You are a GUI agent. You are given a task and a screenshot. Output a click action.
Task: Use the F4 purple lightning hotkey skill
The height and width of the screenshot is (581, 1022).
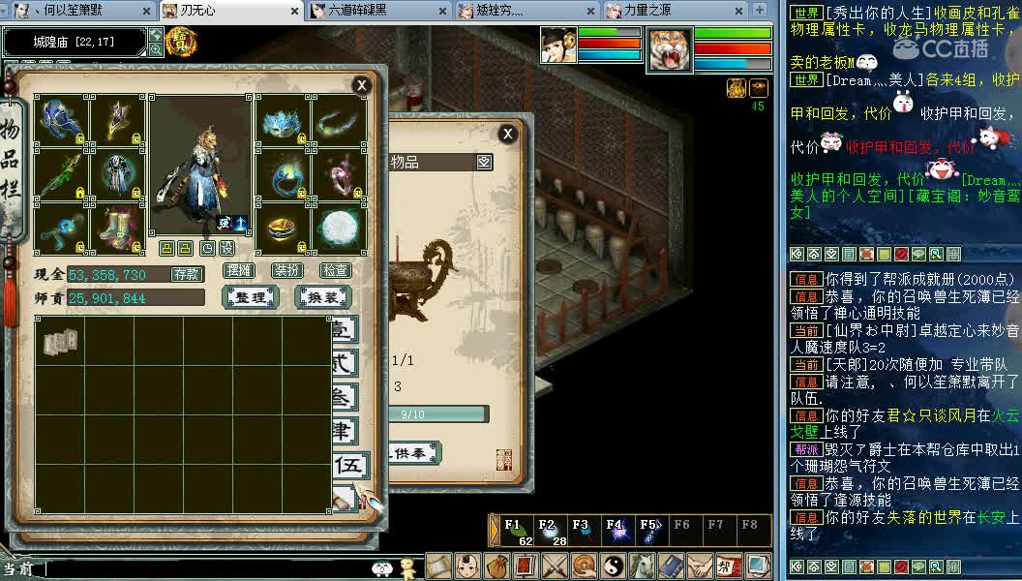[x=618, y=532]
